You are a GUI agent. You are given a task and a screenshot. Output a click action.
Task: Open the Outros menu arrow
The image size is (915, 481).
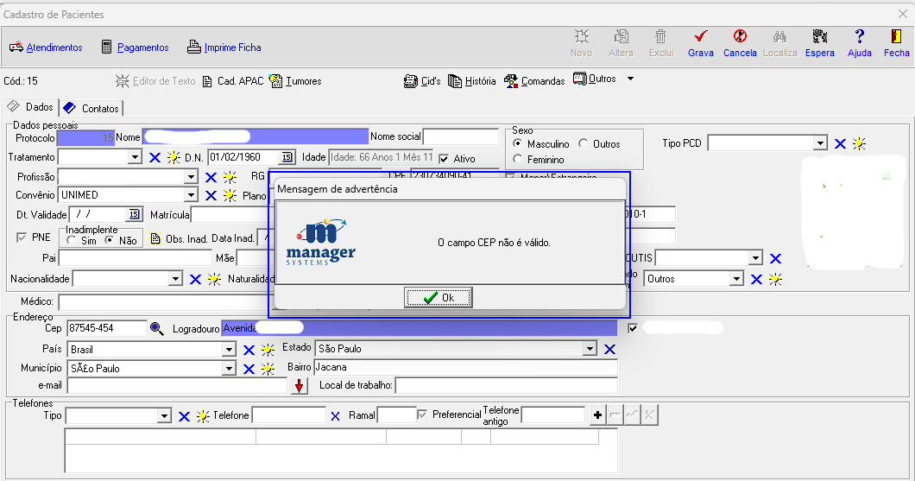coord(630,79)
